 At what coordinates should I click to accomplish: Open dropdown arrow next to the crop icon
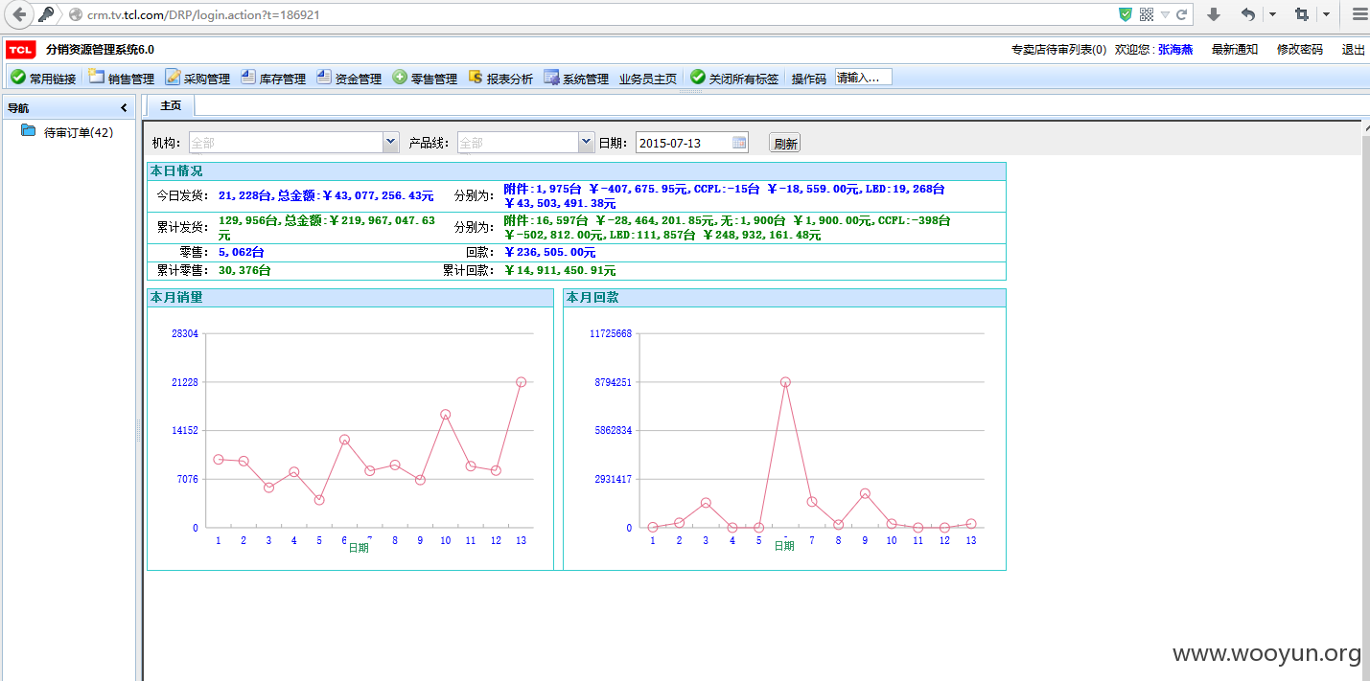click(1327, 14)
